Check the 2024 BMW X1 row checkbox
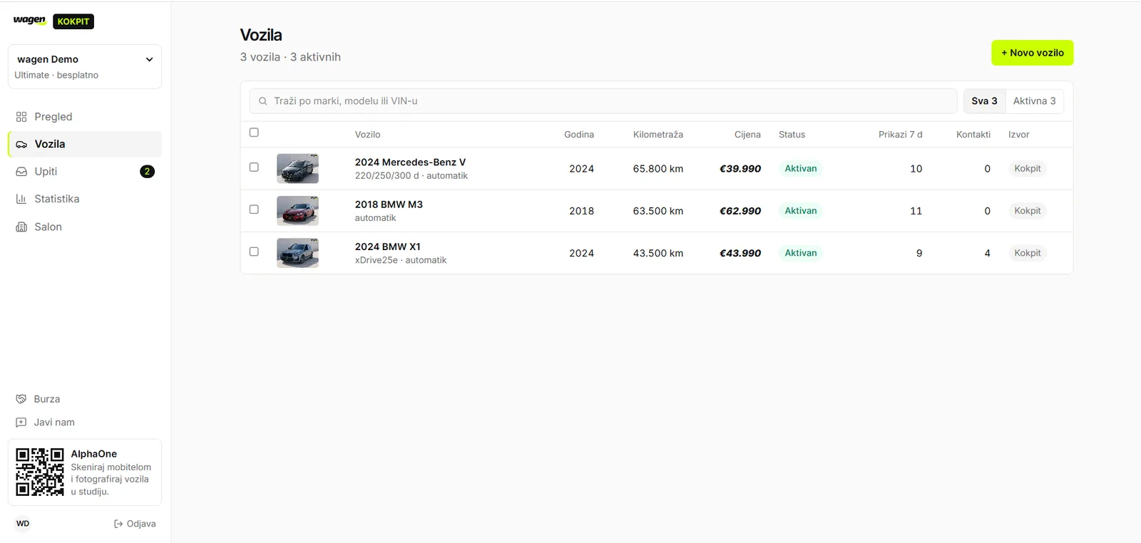The width and height of the screenshot is (1141, 543). pos(254,252)
